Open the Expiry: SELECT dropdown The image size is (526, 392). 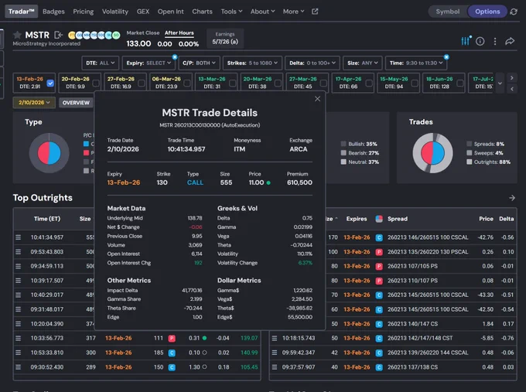149,63
